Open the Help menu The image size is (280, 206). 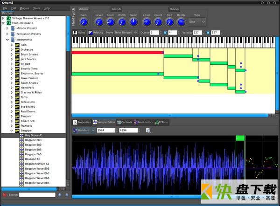tap(47, 8)
